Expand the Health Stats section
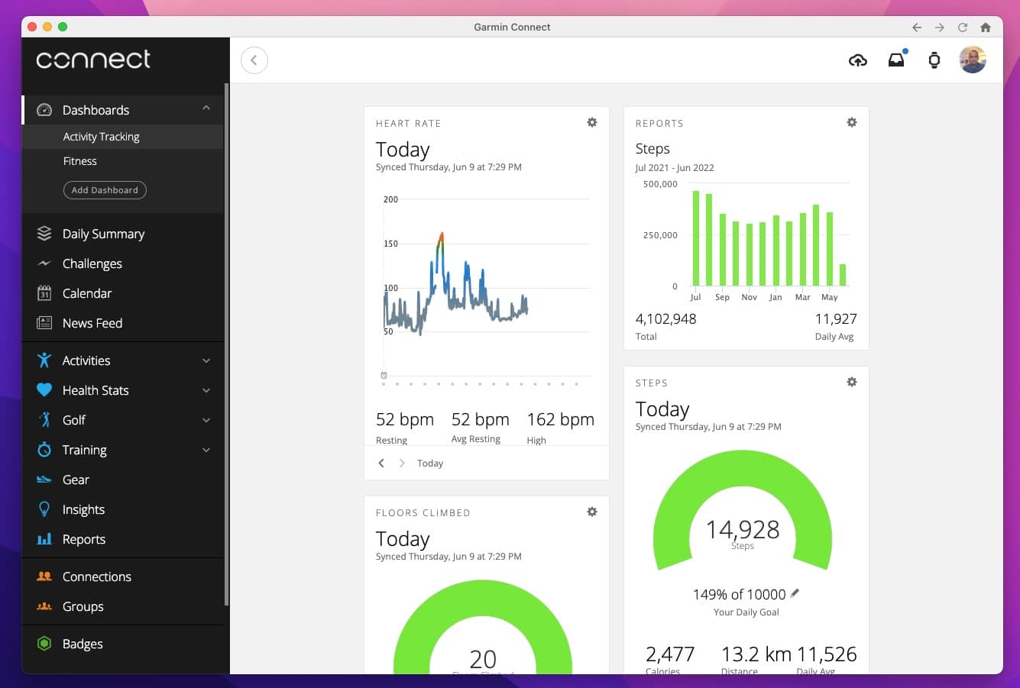The height and width of the screenshot is (688, 1020). (206, 390)
